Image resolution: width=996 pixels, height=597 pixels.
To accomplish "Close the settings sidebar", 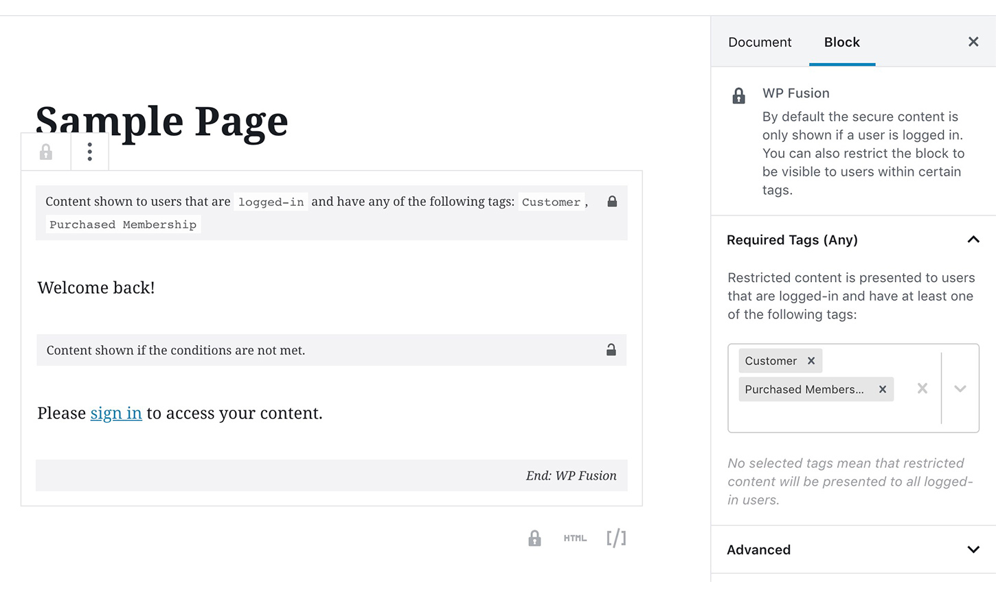I will (973, 42).
